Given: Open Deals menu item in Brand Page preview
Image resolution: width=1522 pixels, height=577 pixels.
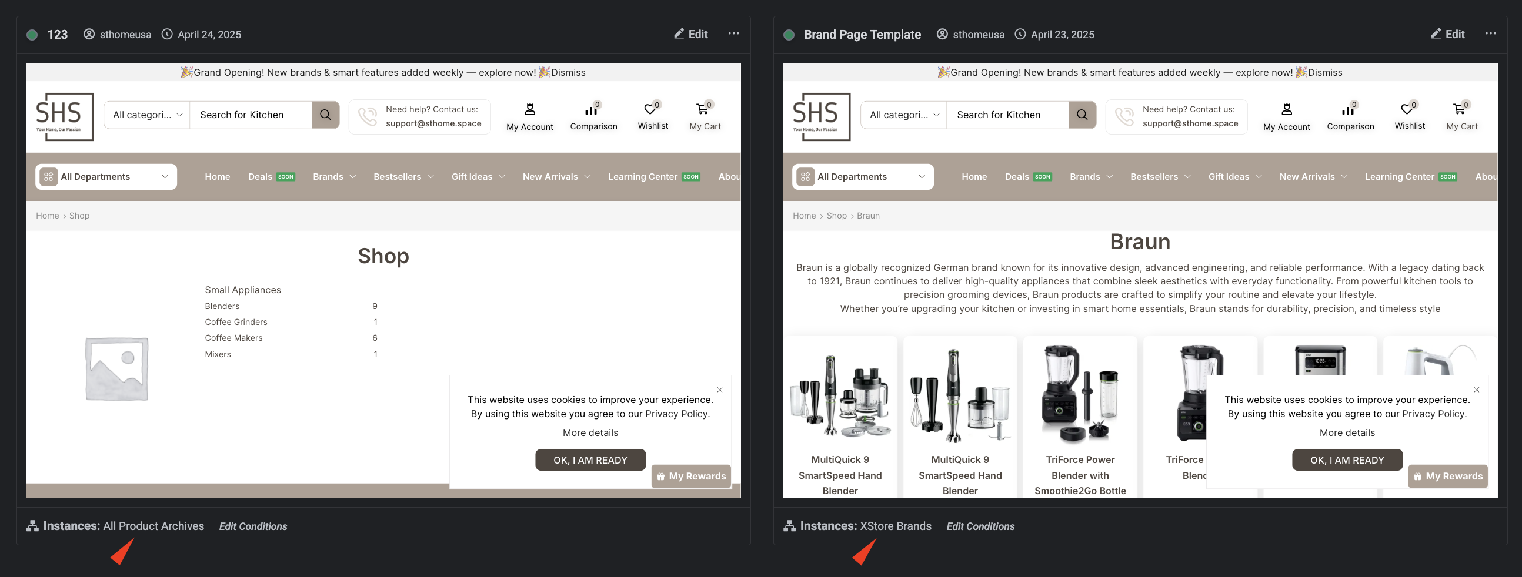Looking at the screenshot, I should click(x=1028, y=177).
